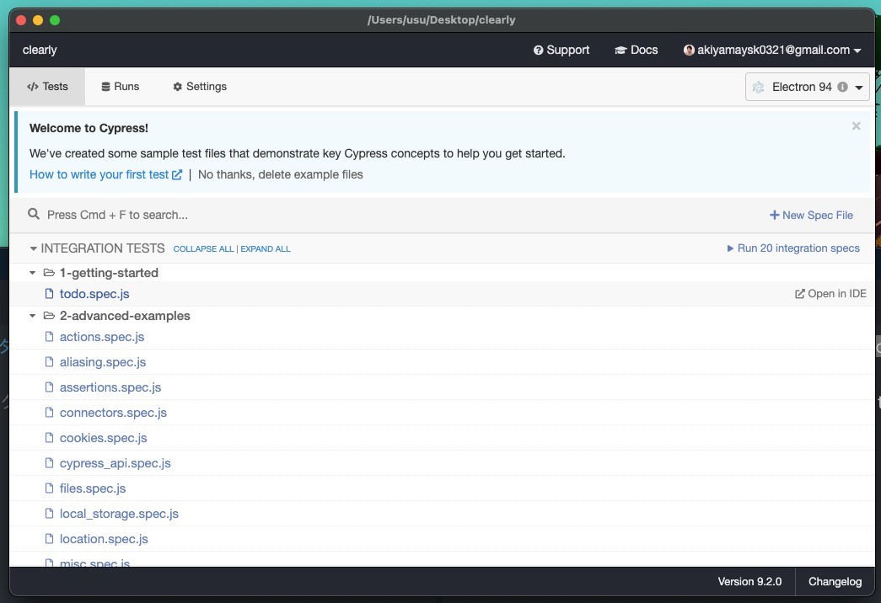Click the file icon beside todo.spec.js
The height and width of the screenshot is (603, 881).
pos(50,293)
